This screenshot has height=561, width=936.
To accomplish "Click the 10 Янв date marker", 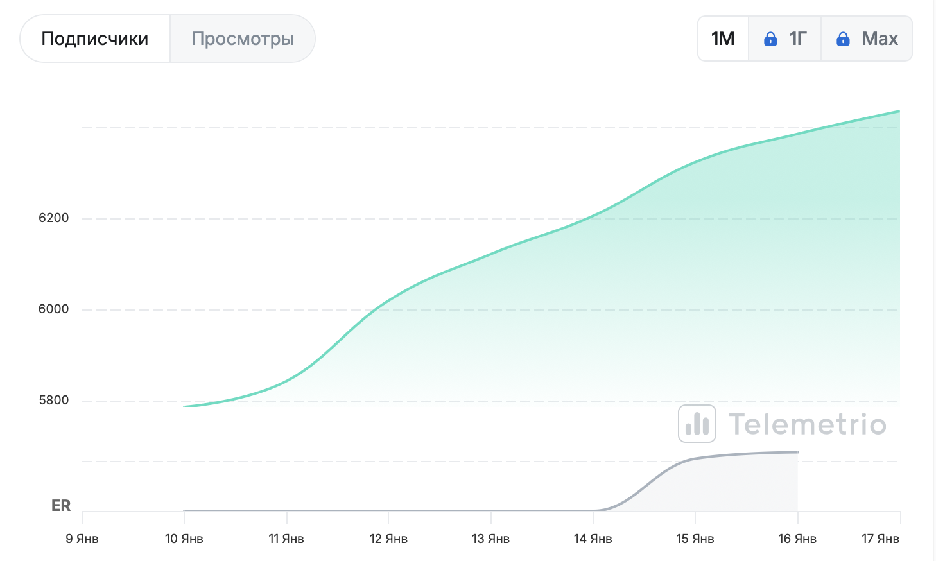I will (184, 539).
